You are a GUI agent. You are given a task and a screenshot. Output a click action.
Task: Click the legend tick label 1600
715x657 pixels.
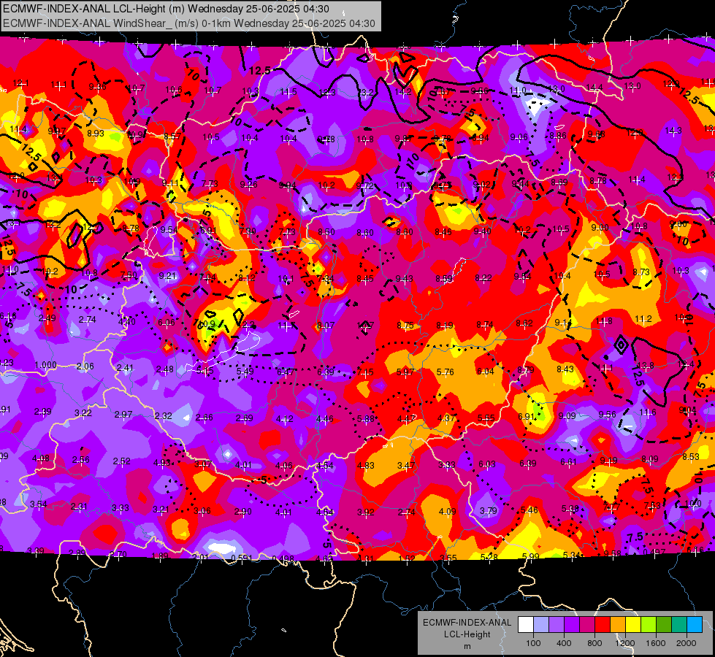click(x=656, y=643)
